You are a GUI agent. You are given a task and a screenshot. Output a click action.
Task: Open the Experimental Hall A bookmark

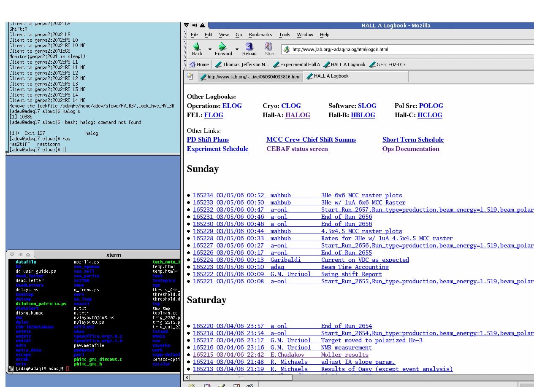point(296,64)
